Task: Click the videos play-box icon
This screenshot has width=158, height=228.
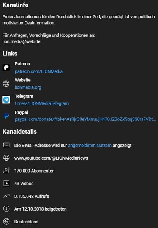Action: pyautogui.click(x=6, y=184)
